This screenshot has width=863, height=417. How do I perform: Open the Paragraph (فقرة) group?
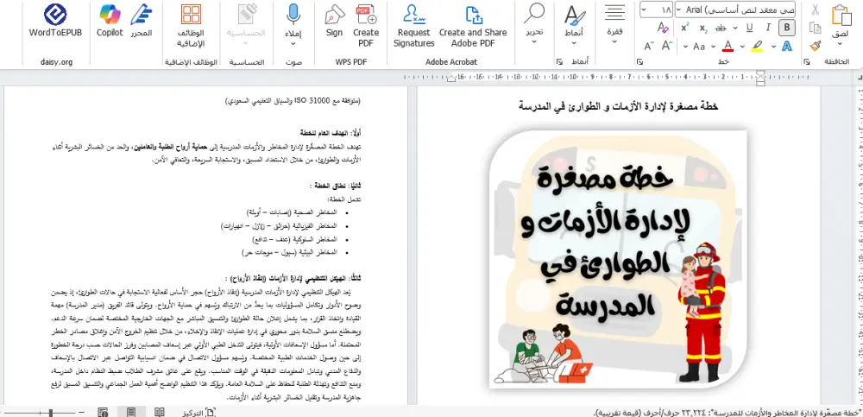point(614,25)
